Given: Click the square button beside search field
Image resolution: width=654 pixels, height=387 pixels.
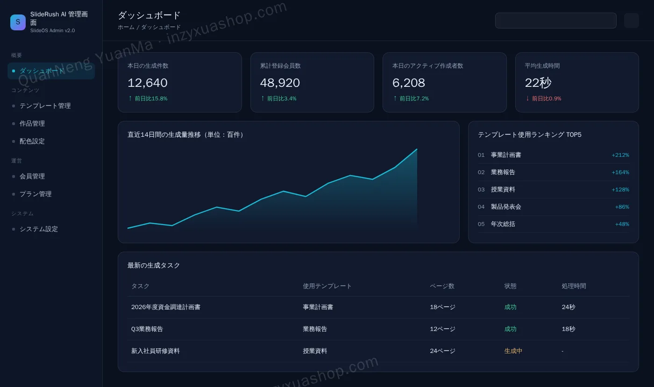Looking at the screenshot, I should click(x=631, y=21).
